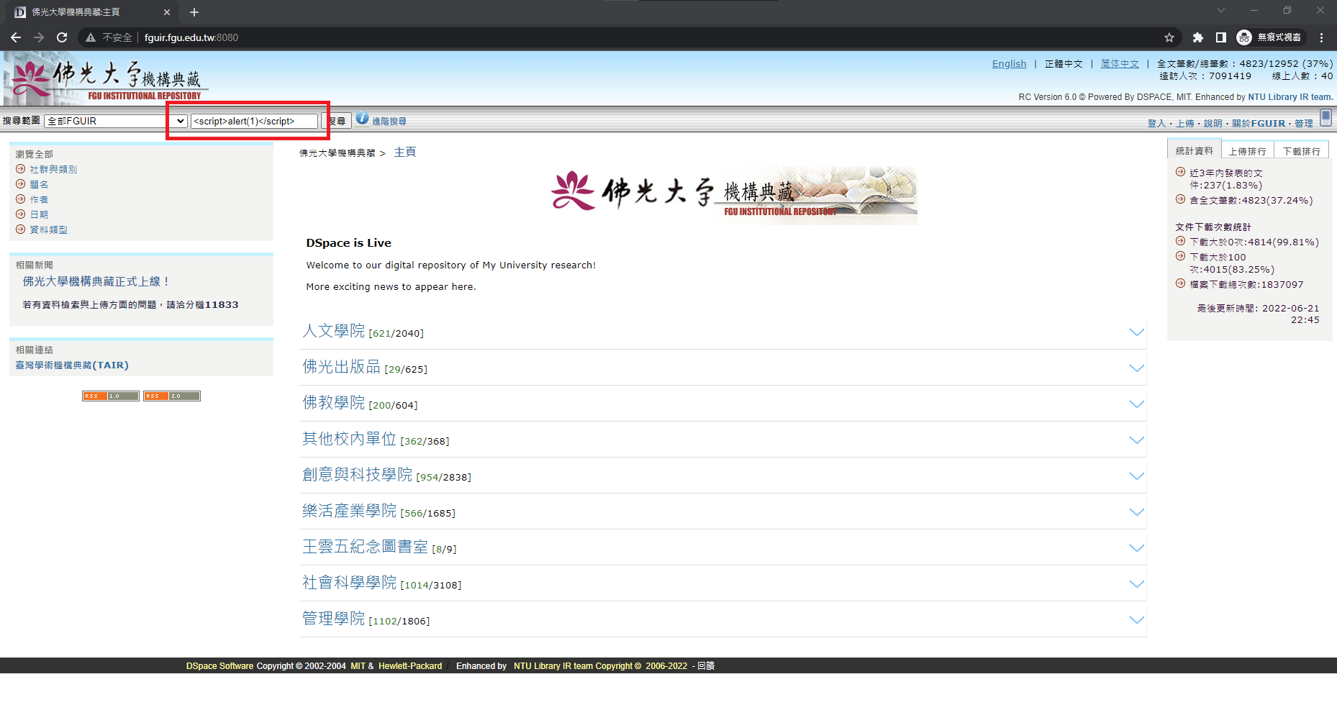Open the Chrome three-dot menu
This screenshot has height=705, width=1337.
tap(1321, 37)
